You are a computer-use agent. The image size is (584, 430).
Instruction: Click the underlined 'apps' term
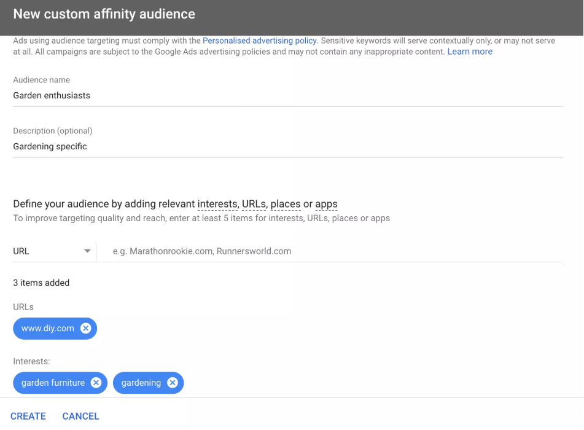[326, 204]
